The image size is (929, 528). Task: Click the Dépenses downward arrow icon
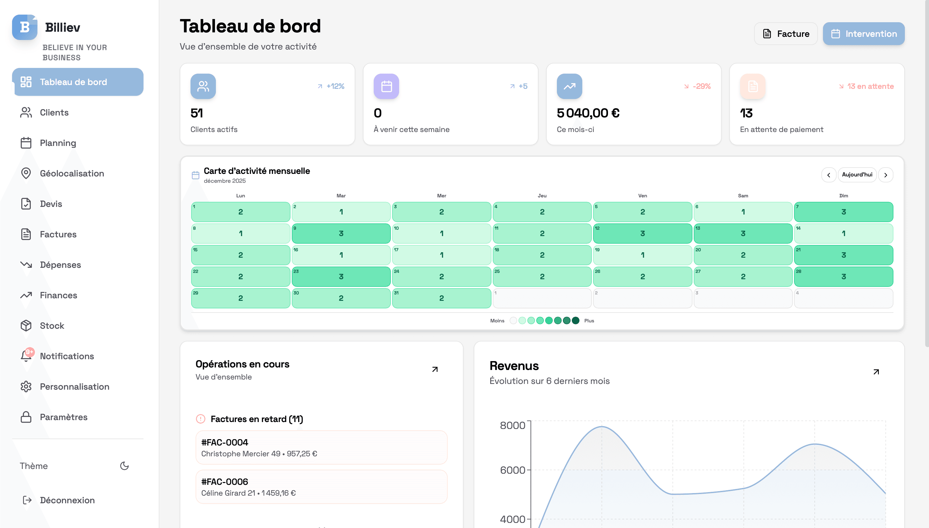coord(26,265)
